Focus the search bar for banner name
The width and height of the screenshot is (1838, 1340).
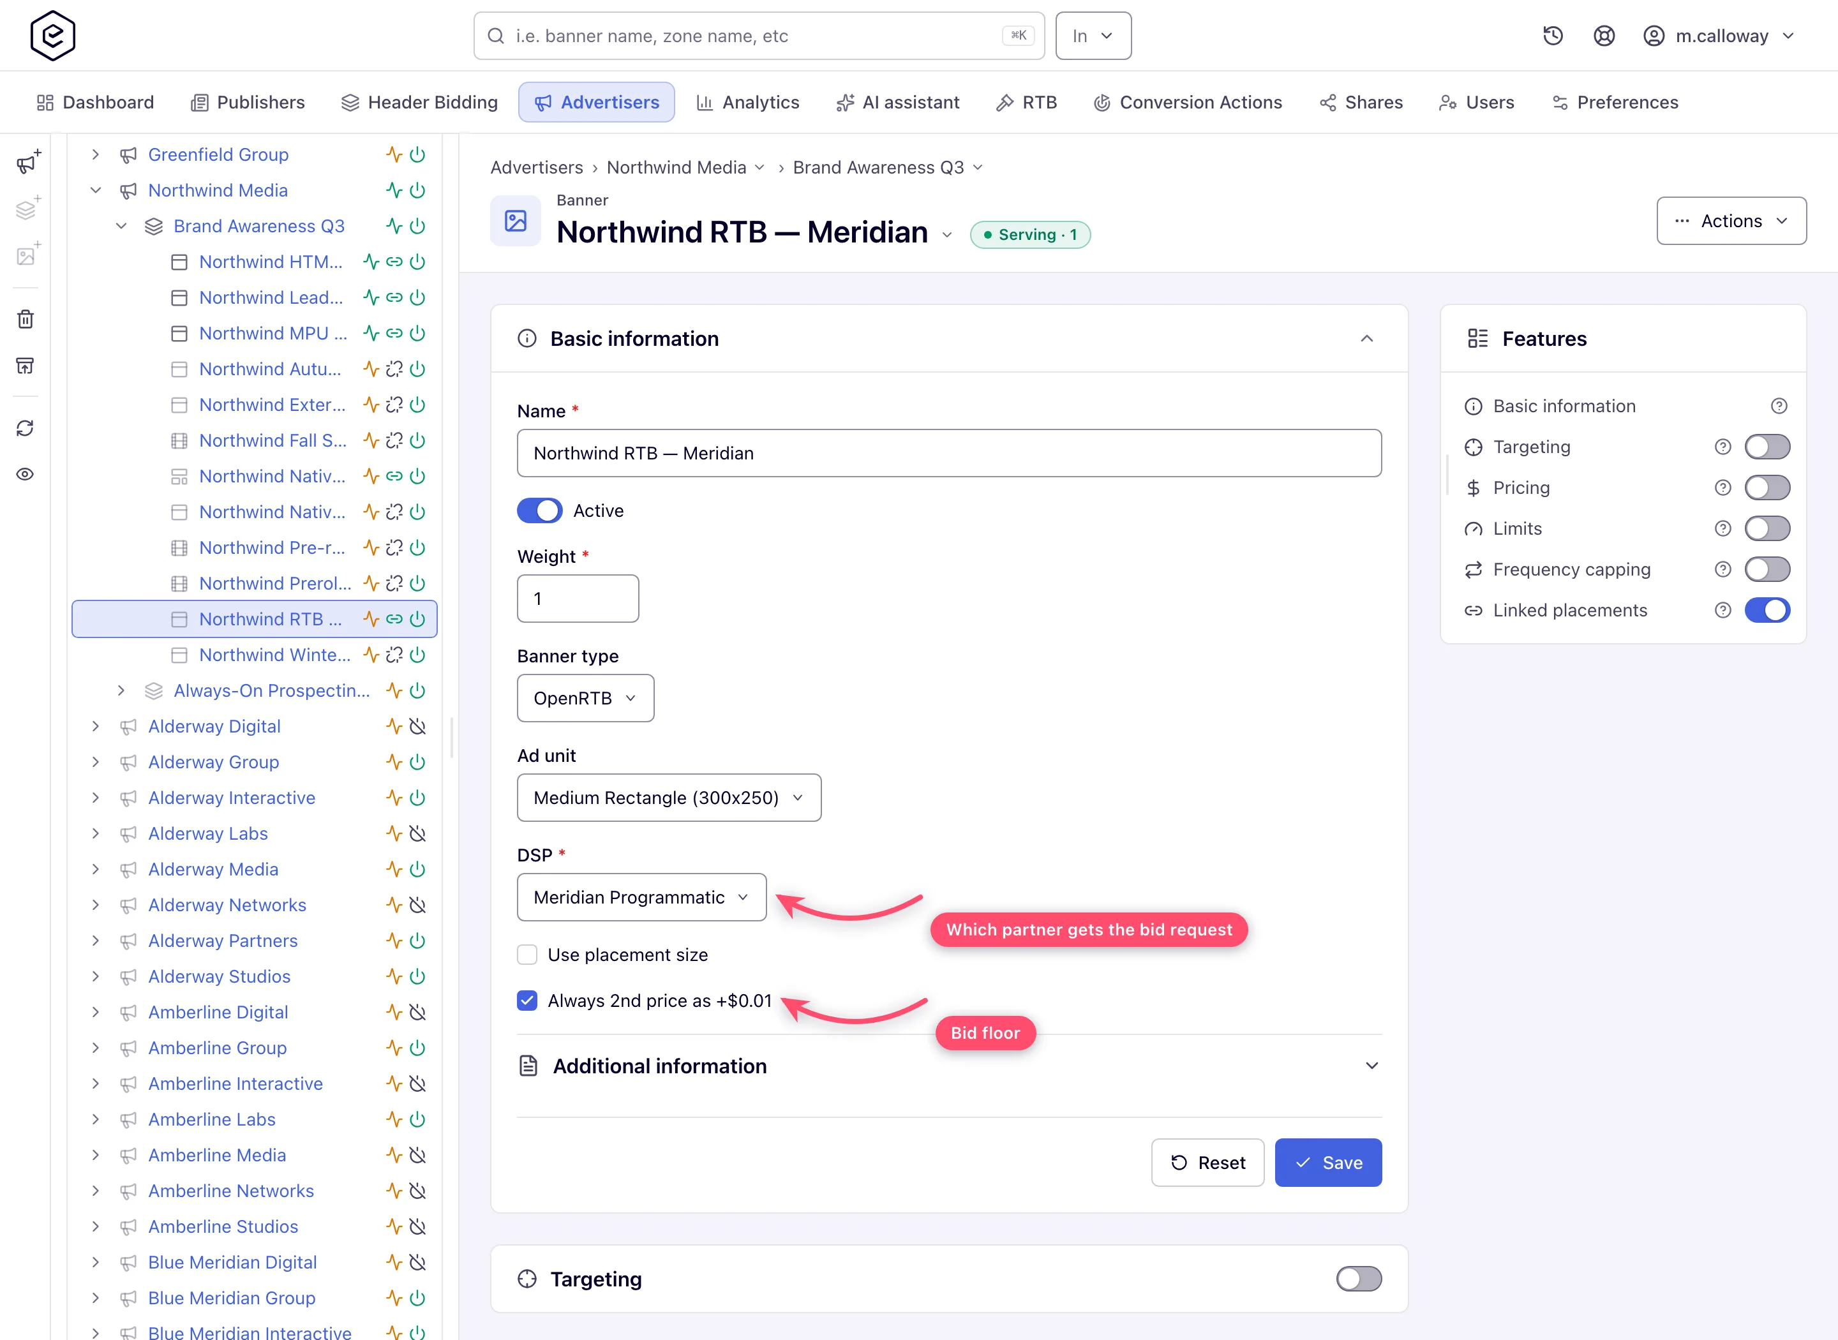click(x=758, y=36)
